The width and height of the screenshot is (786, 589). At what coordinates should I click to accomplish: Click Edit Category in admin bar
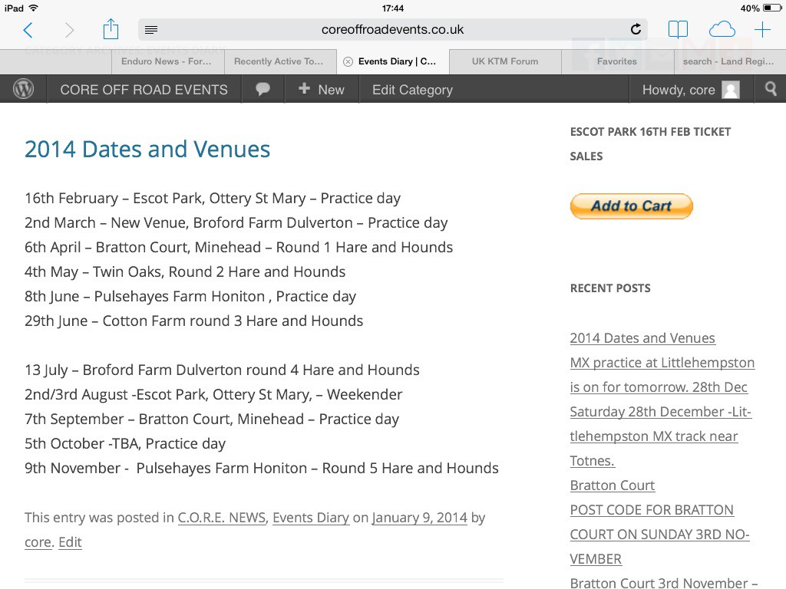point(412,90)
